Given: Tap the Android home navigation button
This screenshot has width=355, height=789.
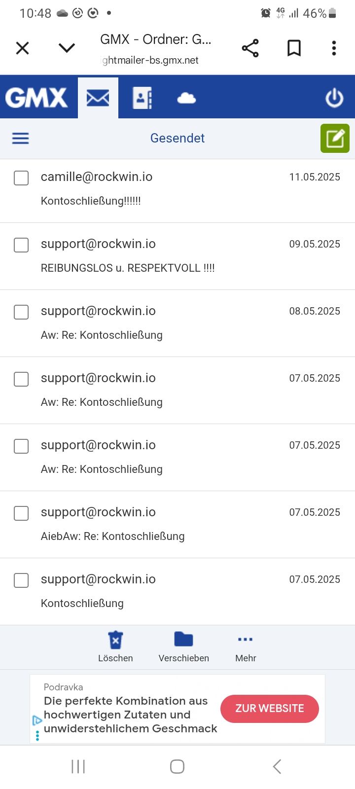Looking at the screenshot, I should 177,766.
